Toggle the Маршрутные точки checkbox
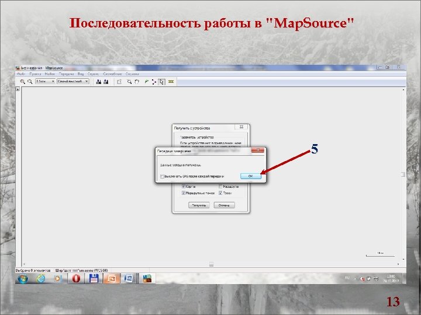The image size is (421, 315). click(x=184, y=193)
